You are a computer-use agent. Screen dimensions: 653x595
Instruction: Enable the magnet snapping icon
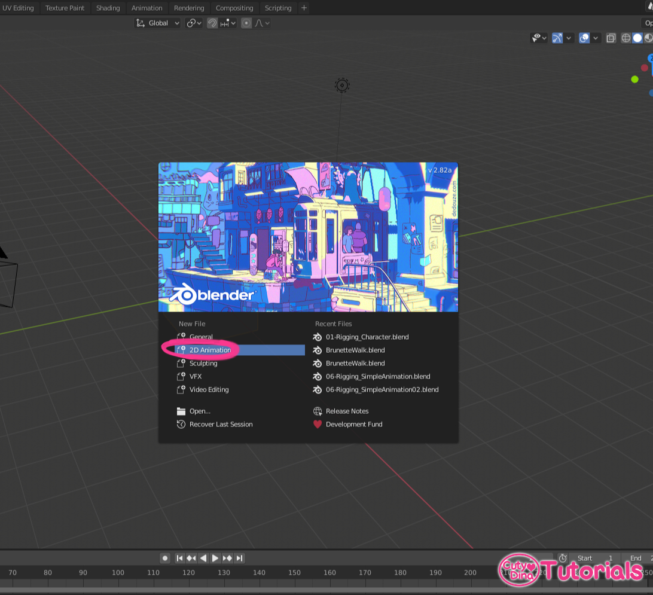coord(212,23)
